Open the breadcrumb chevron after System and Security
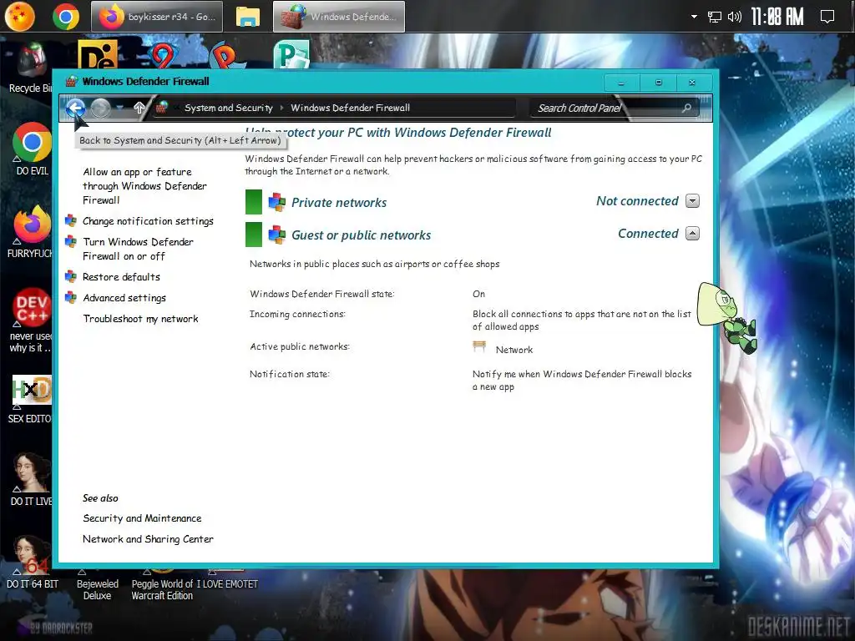Image resolution: width=855 pixels, height=641 pixels. point(282,108)
